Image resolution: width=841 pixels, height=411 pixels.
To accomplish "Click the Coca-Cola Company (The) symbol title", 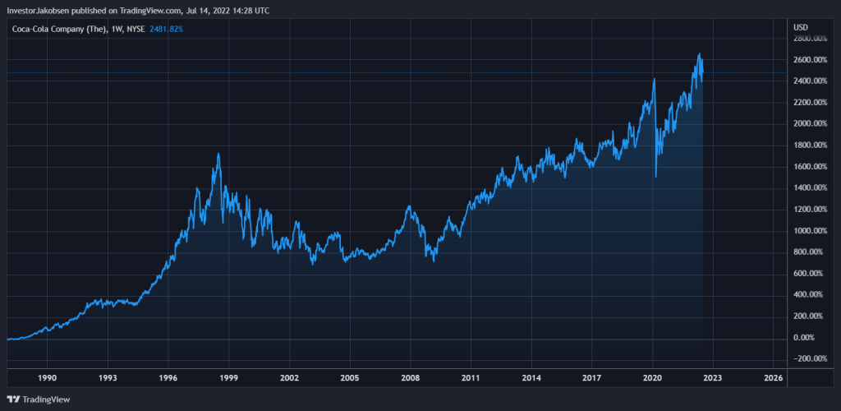I will point(59,29).
